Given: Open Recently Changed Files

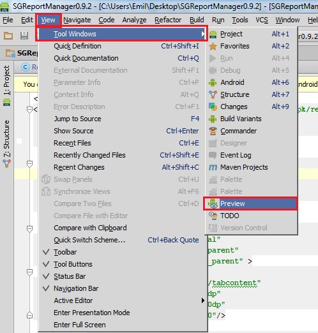Looking at the screenshot, I should point(123,155).
